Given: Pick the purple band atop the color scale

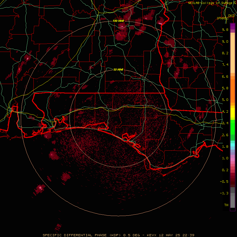Looking at the screenshot, I should click(233, 27).
